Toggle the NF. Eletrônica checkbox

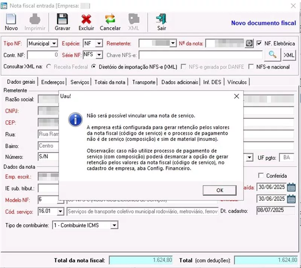259,43
